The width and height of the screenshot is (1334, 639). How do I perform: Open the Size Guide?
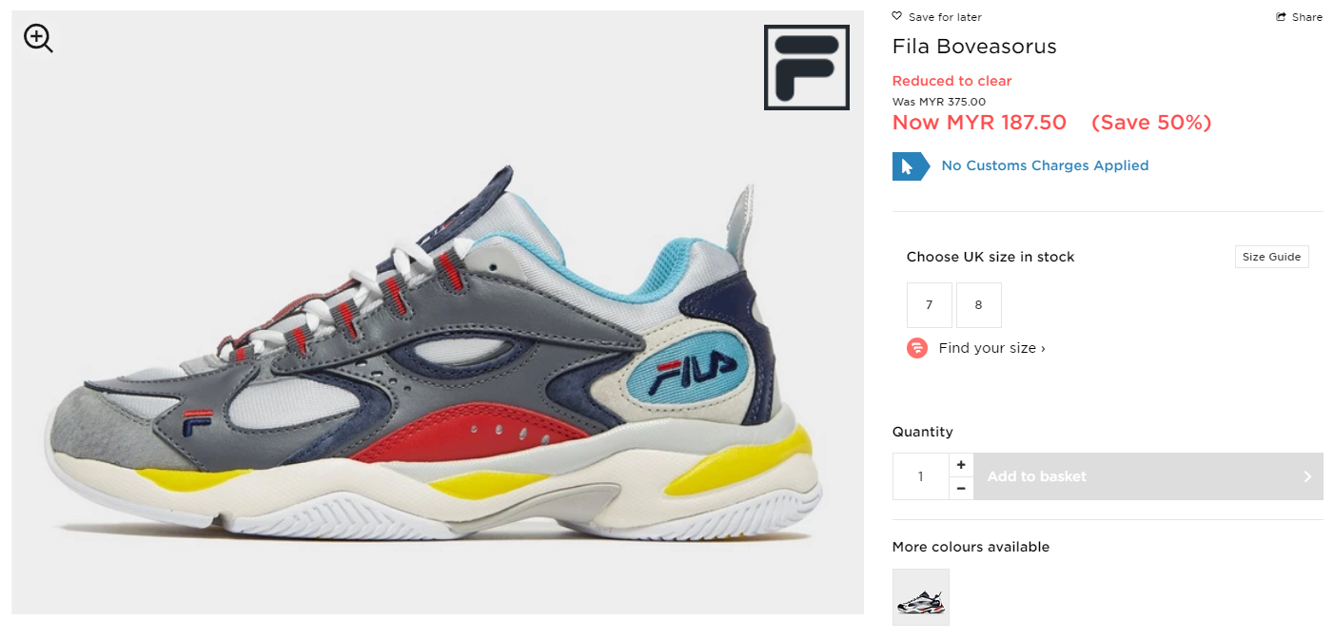(x=1272, y=257)
